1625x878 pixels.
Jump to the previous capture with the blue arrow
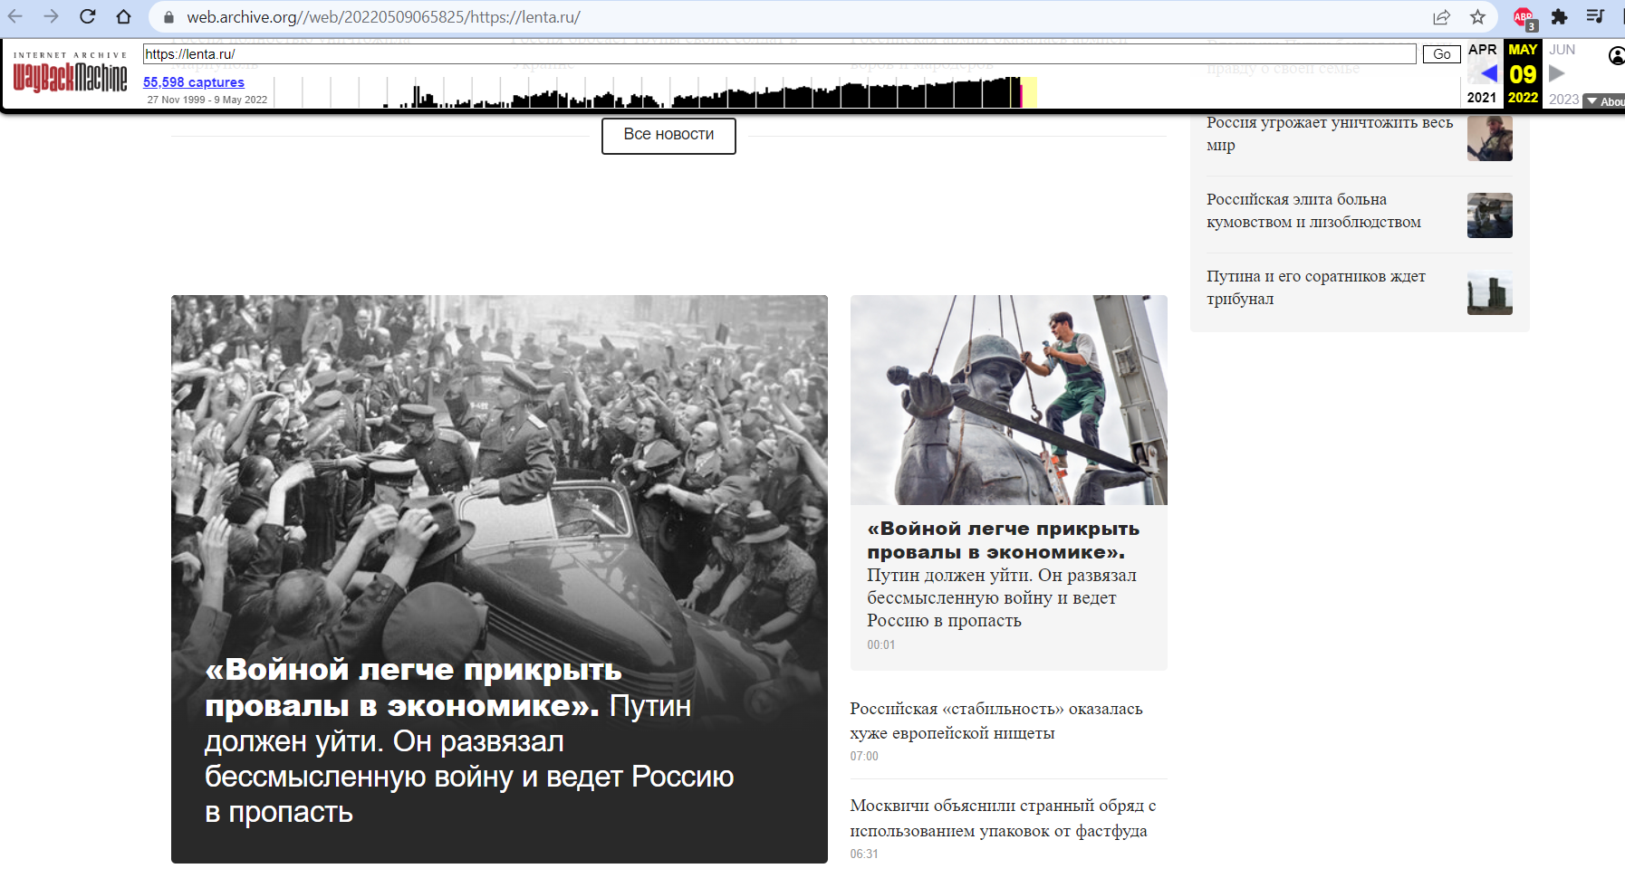point(1486,73)
